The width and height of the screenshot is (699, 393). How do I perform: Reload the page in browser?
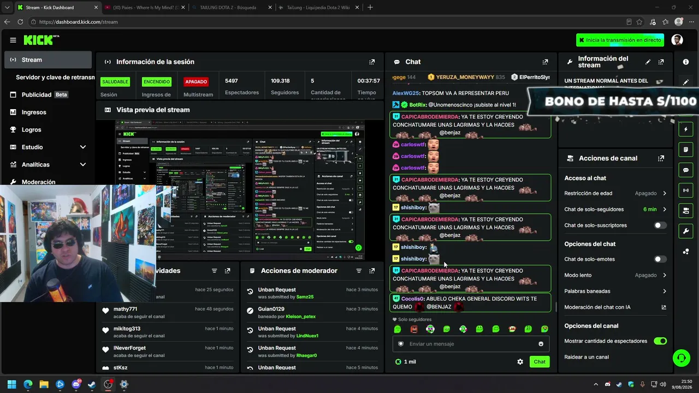pyautogui.click(x=20, y=22)
